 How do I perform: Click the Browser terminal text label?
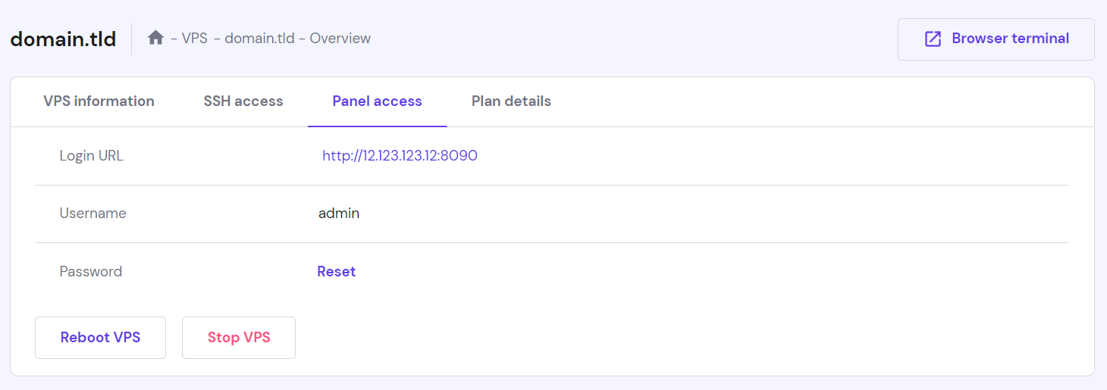click(1010, 39)
